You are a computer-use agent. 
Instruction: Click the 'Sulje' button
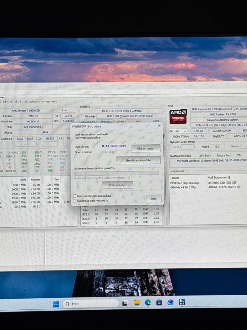click(154, 199)
